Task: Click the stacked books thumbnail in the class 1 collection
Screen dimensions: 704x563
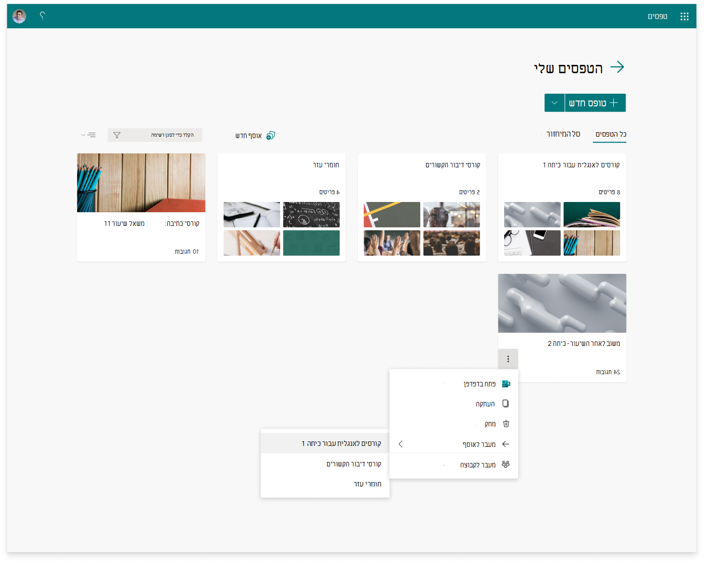Action: pos(592,215)
